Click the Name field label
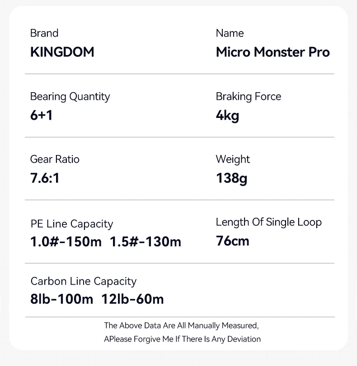357x366 pixels. click(x=230, y=33)
